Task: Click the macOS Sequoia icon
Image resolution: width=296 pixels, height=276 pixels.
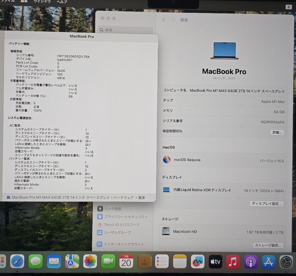Action: (167, 159)
